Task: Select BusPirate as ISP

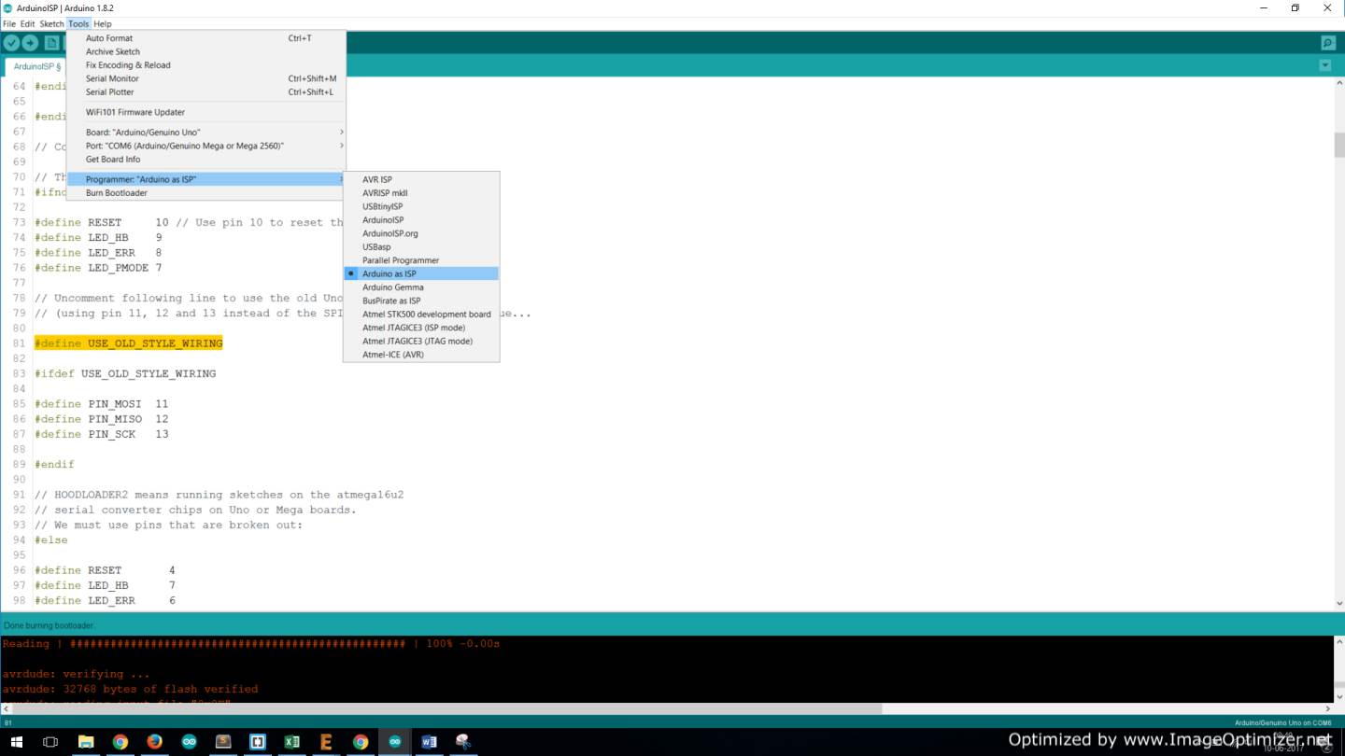Action: click(x=421, y=301)
